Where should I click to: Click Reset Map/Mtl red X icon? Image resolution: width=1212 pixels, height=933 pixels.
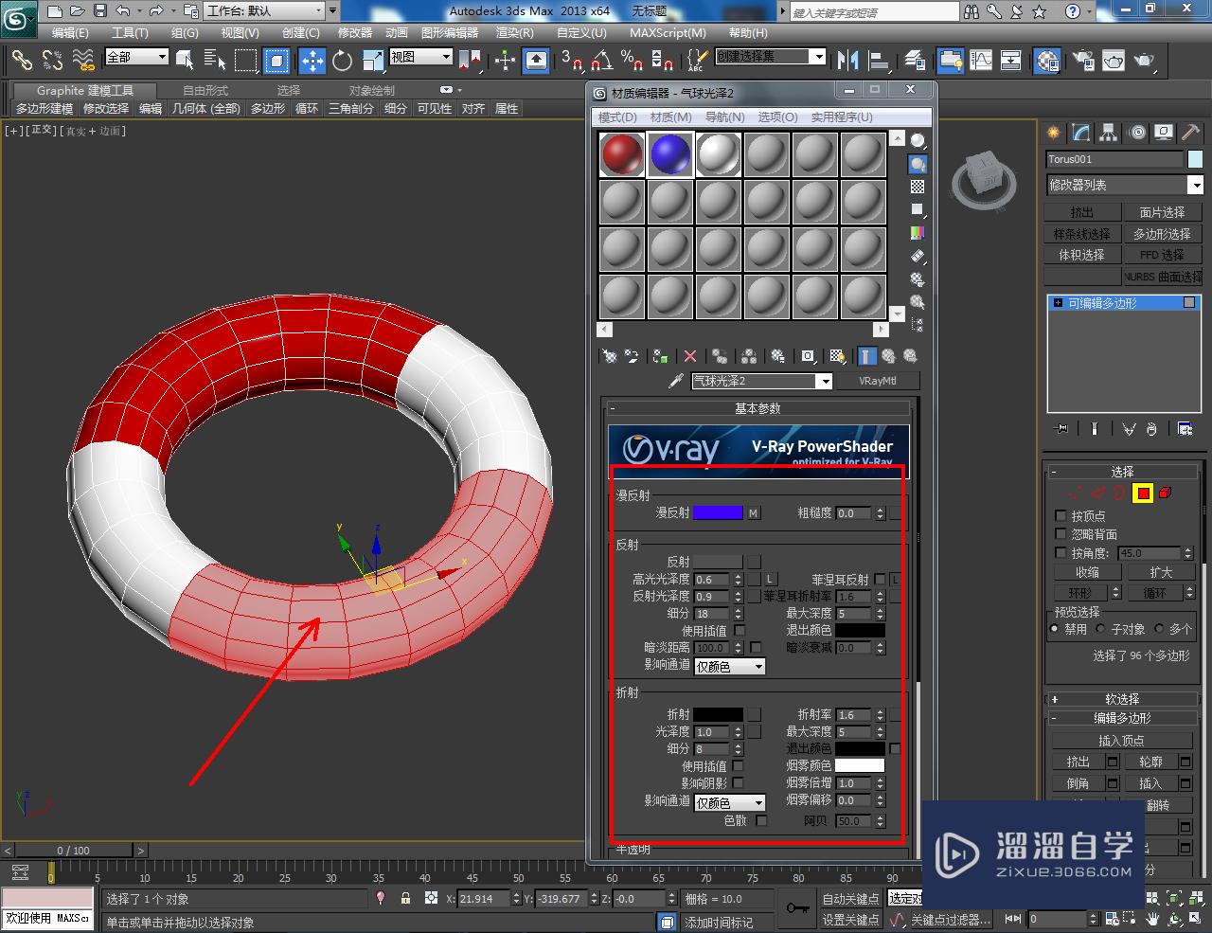690,356
